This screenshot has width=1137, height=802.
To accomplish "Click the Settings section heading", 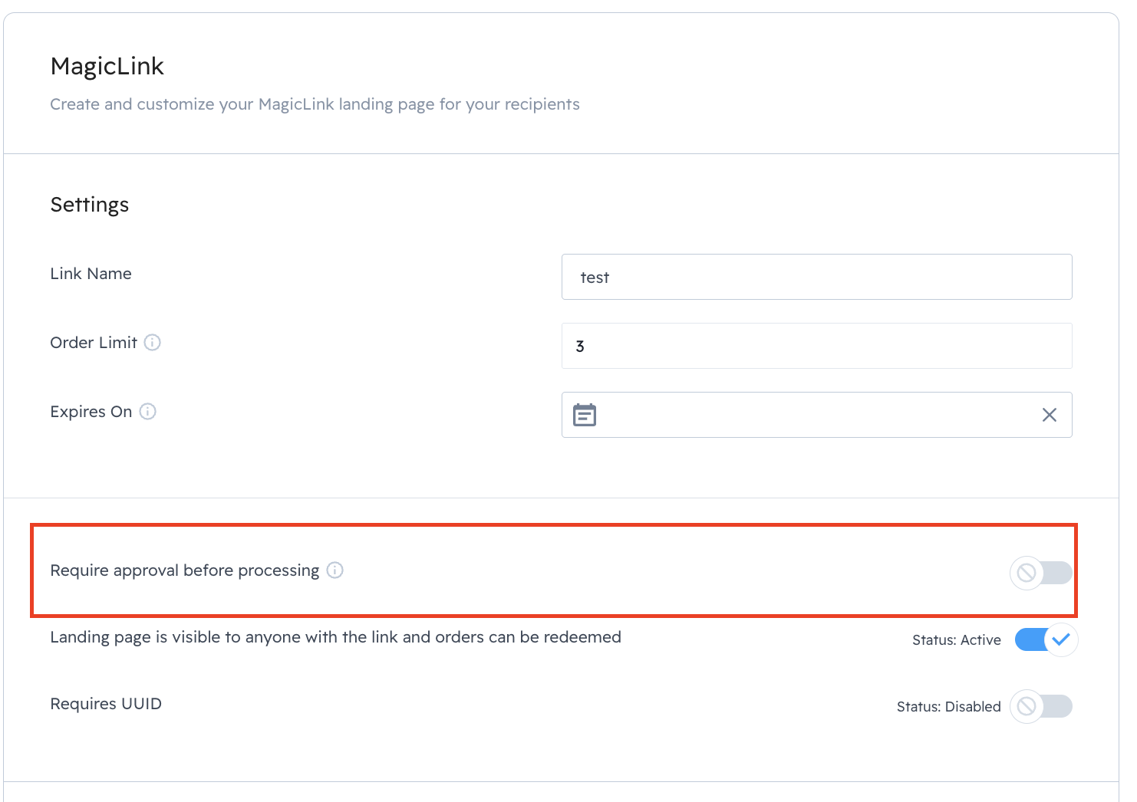I will tap(90, 205).
